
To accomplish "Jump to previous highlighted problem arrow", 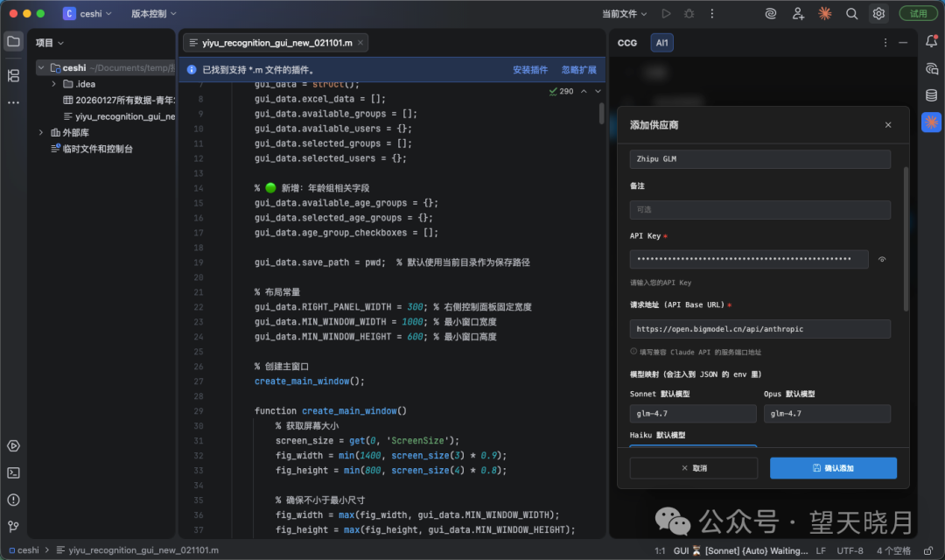I will pos(584,91).
